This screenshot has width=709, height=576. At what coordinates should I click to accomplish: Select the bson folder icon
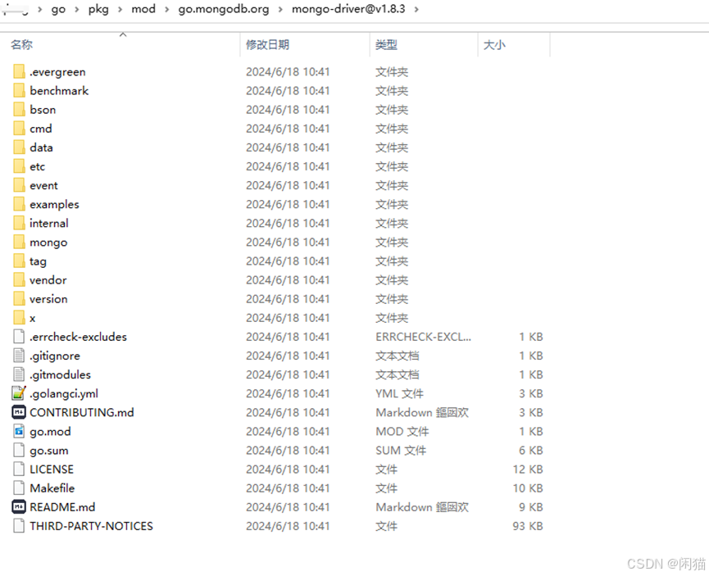pos(19,110)
